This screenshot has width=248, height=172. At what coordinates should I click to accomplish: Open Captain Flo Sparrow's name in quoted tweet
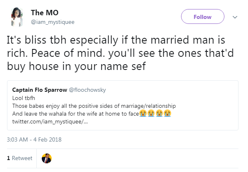[40, 89]
